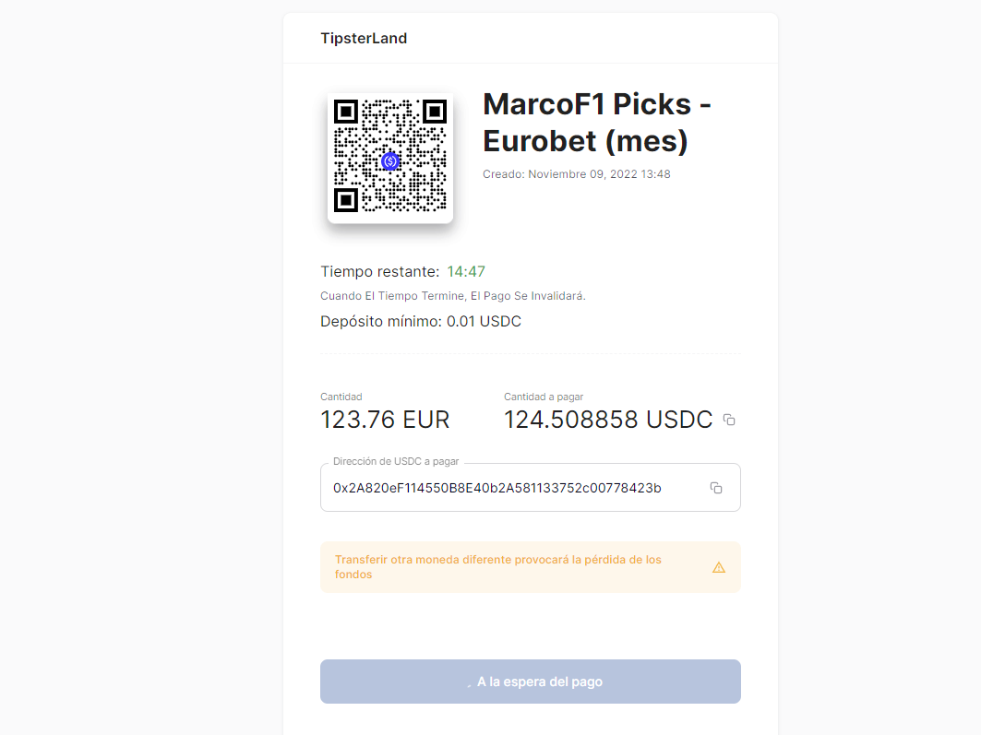The height and width of the screenshot is (735, 981).
Task: Select the USDC address input field
Action: click(x=531, y=488)
